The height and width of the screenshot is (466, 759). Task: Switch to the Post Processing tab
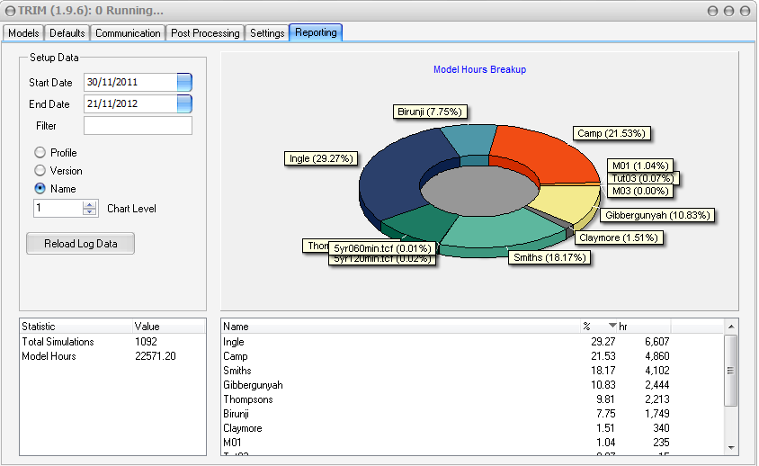pyautogui.click(x=206, y=33)
